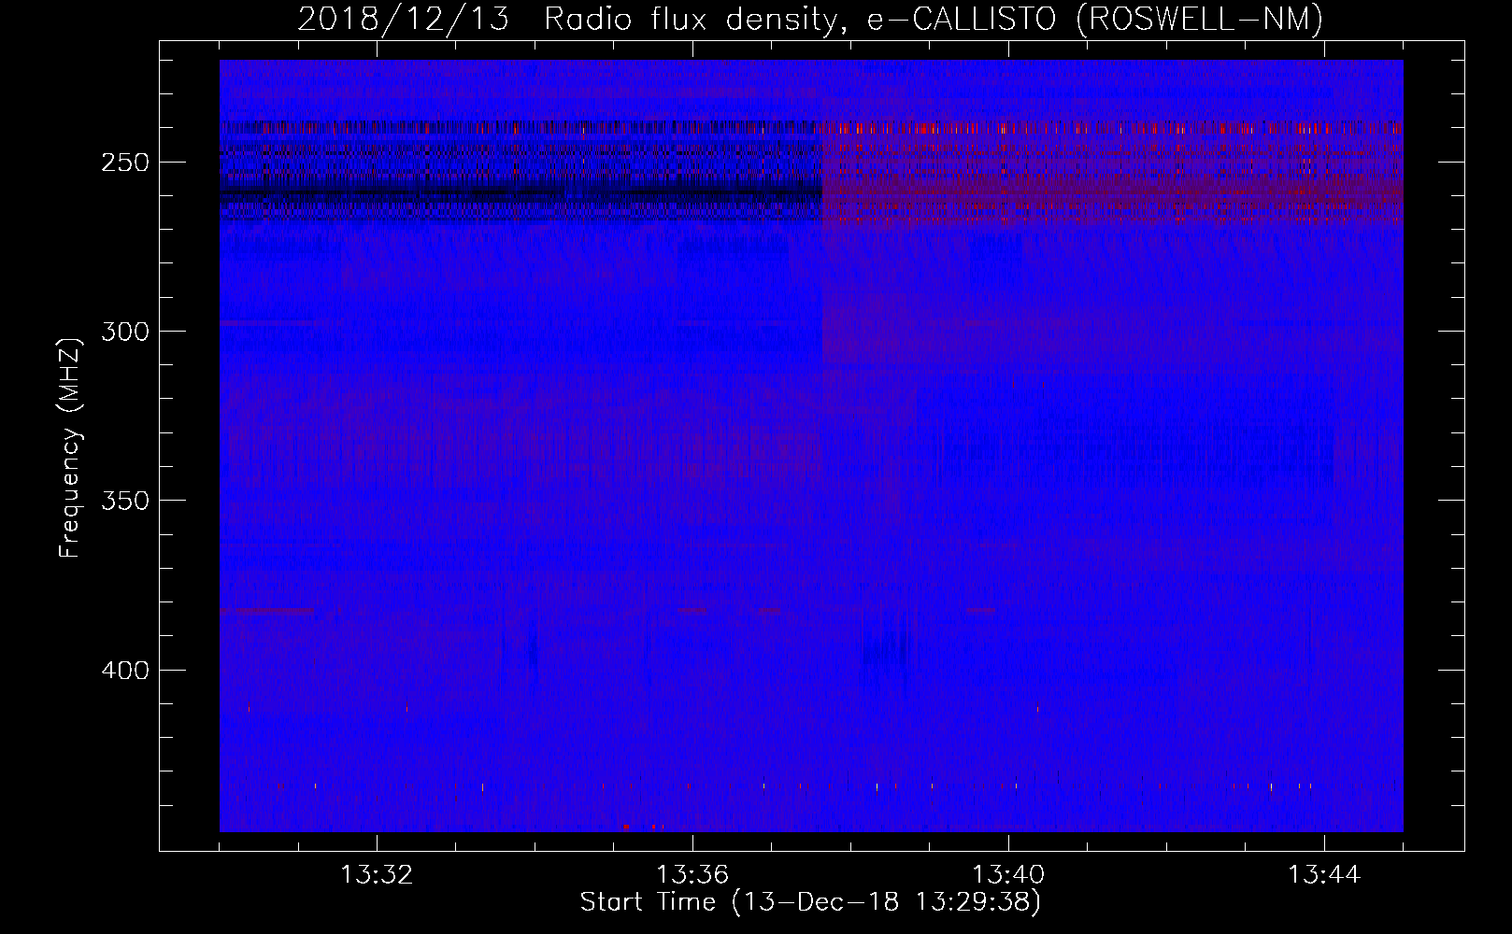This screenshot has width=1512, height=934.
Task: Click the 250 frequency tick label
Action: tap(123, 163)
